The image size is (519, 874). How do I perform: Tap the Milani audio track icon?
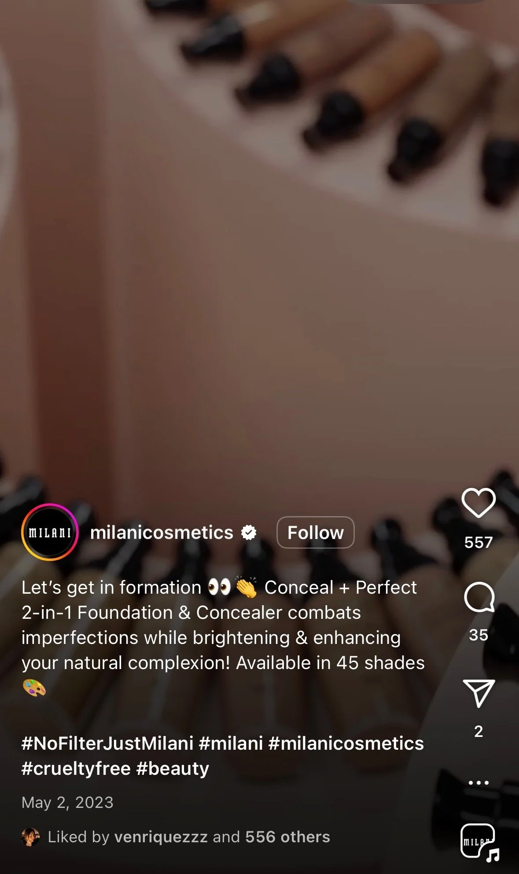coord(480,842)
